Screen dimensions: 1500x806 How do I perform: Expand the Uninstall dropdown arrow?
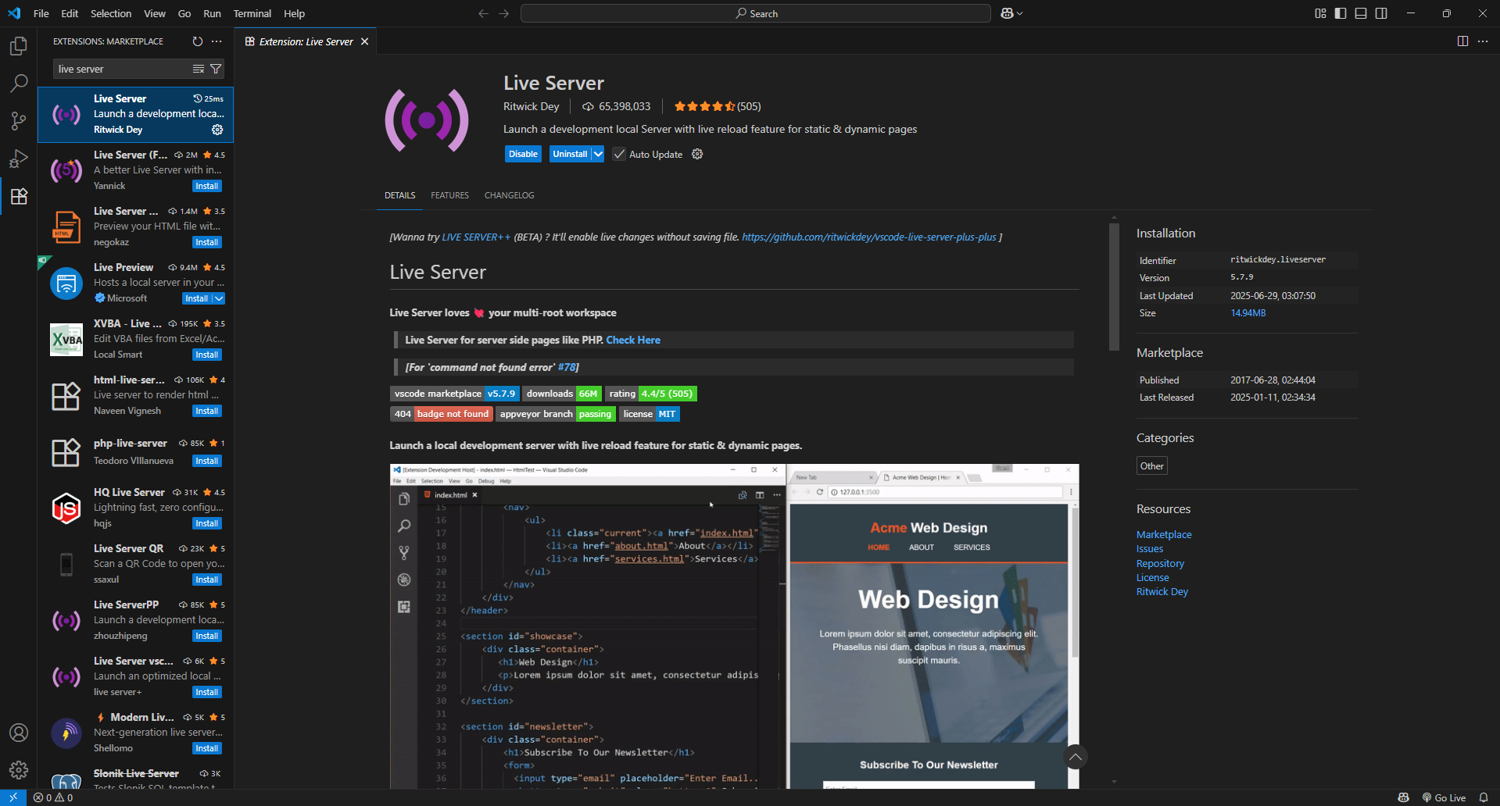[598, 154]
